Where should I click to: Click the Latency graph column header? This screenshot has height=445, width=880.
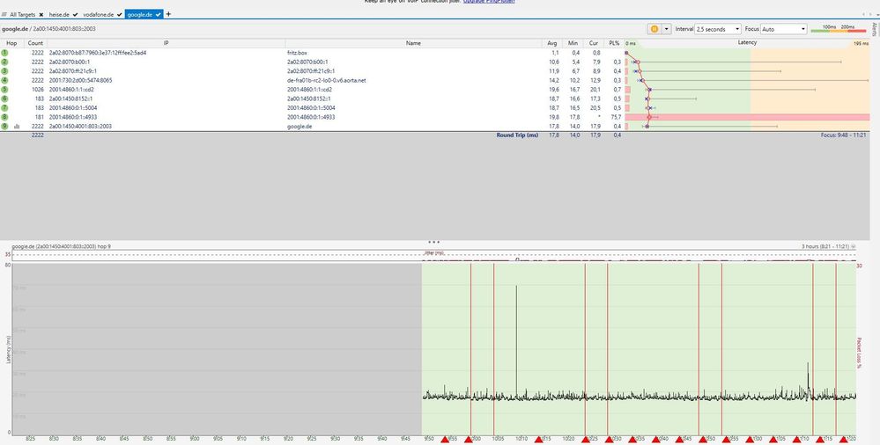pos(747,42)
